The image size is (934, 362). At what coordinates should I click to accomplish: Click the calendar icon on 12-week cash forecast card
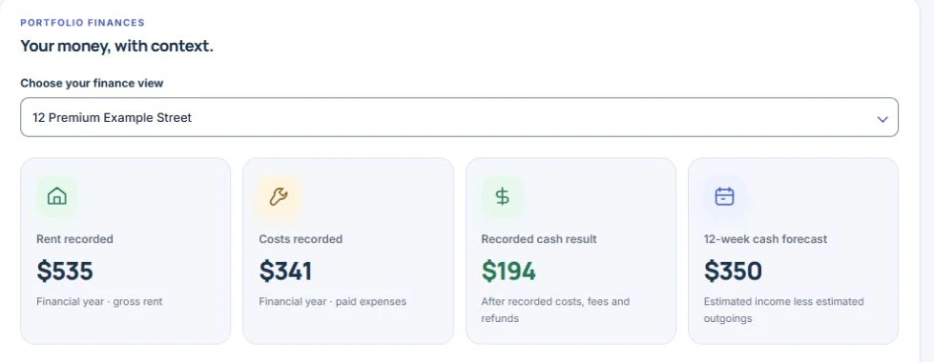724,196
